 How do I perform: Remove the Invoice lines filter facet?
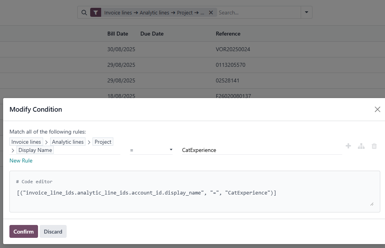click(x=211, y=12)
